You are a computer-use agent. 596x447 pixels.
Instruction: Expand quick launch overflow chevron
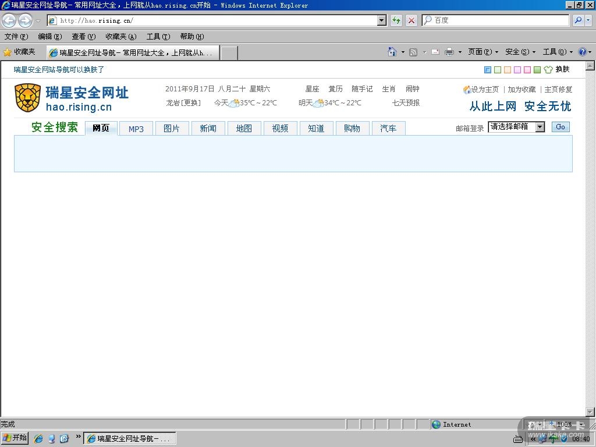pos(79,437)
